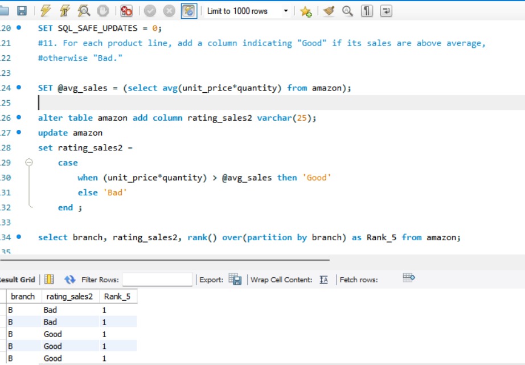Place the cursor on the SET @avg_sales line

[x=195, y=88]
